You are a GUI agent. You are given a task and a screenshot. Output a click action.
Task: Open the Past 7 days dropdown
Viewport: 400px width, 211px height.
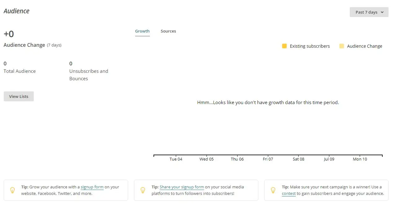click(369, 12)
